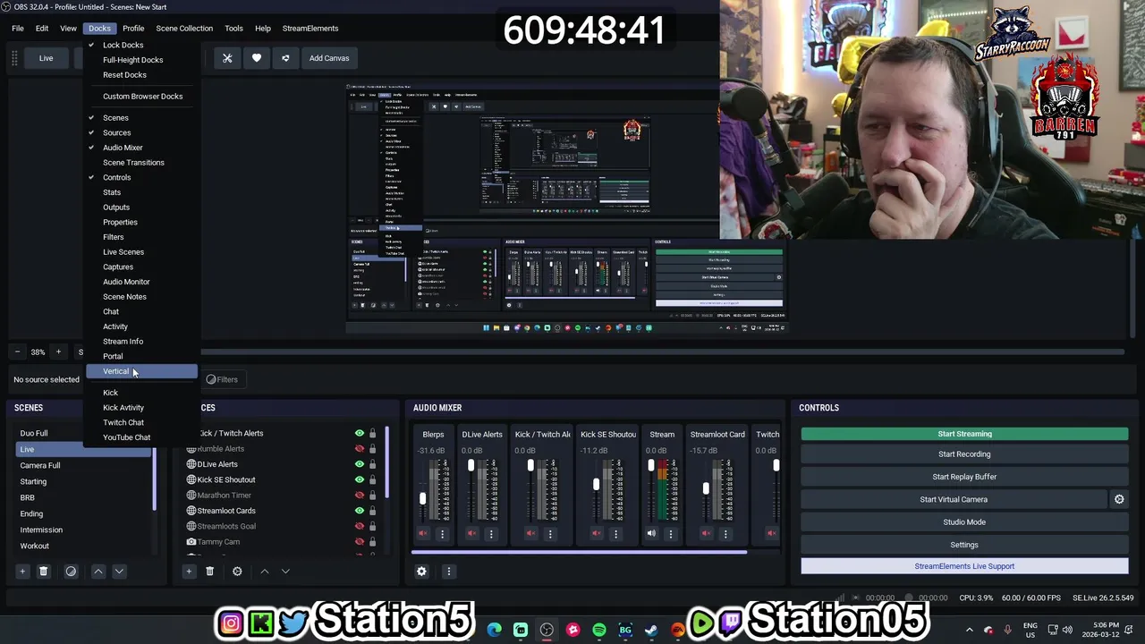The width and height of the screenshot is (1145, 644).
Task: Adjust the Kick SE Shoutout volume fader
Action: 596,485
